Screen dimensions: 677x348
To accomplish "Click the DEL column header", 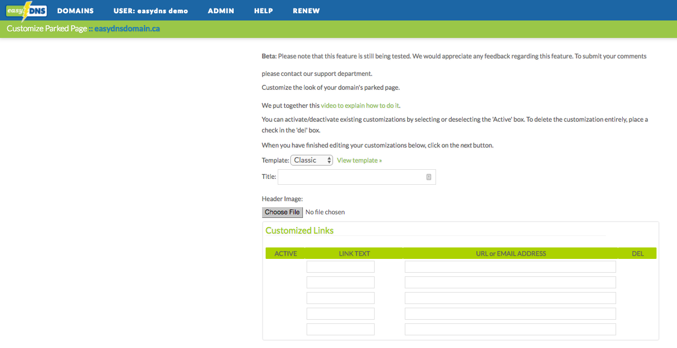I will pyautogui.click(x=638, y=253).
